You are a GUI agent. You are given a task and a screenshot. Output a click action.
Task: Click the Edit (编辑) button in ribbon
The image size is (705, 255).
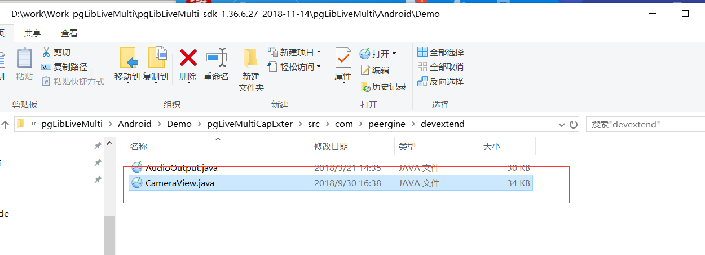[374, 70]
